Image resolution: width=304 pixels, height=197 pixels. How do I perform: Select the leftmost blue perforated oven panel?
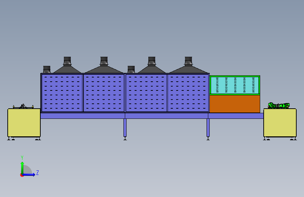click(x=62, y=93)
